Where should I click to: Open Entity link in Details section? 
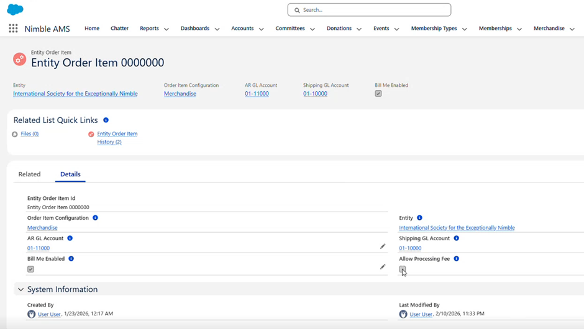point(457,228)
